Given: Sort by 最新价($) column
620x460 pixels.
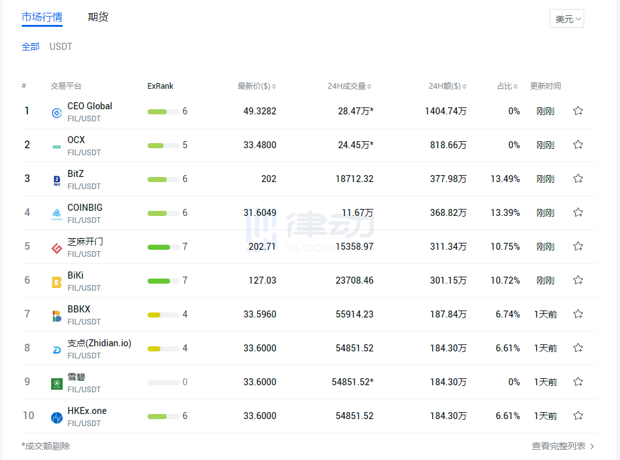Looking at the screenshot, I should (256, 86).
